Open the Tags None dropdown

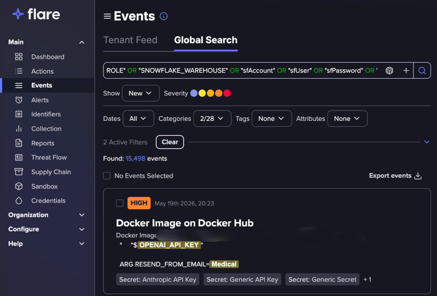pyautogui.click(x=272, y=118)
